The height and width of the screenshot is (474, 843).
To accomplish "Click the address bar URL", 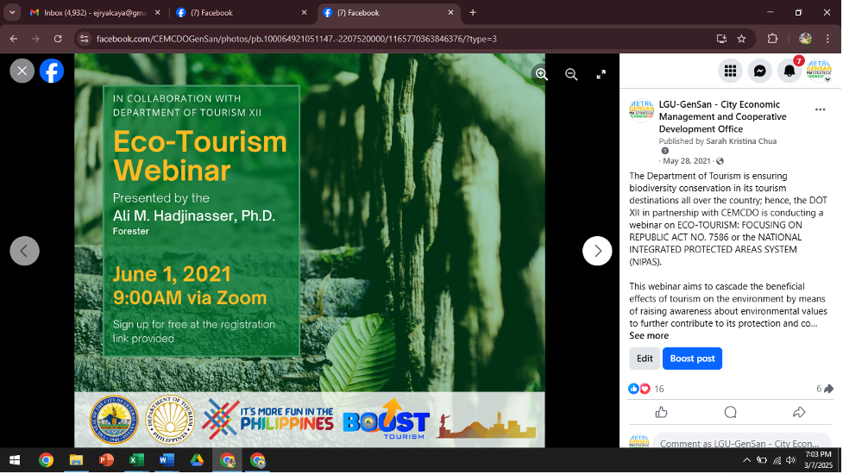I will 296,39.
